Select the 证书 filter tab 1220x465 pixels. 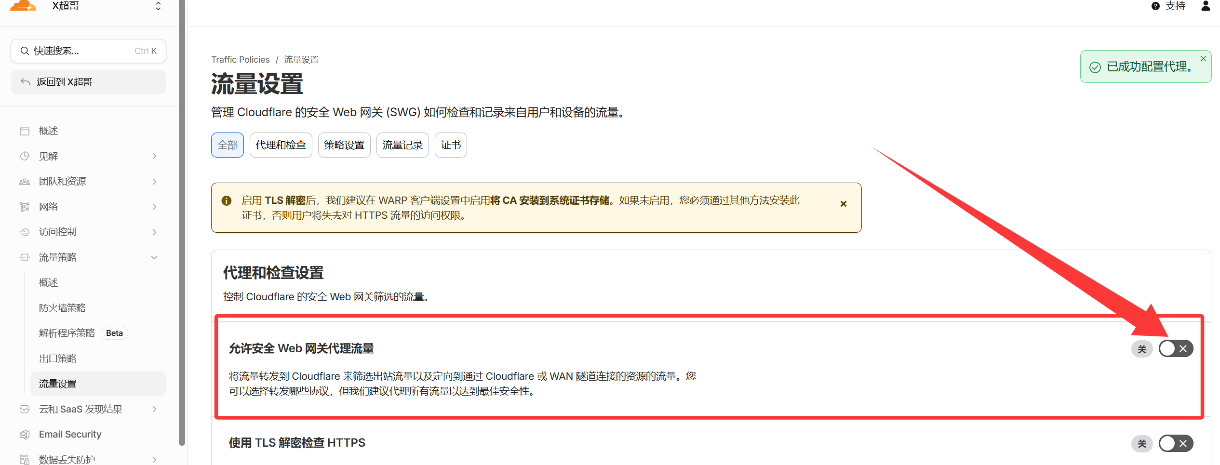coord(450,145)
